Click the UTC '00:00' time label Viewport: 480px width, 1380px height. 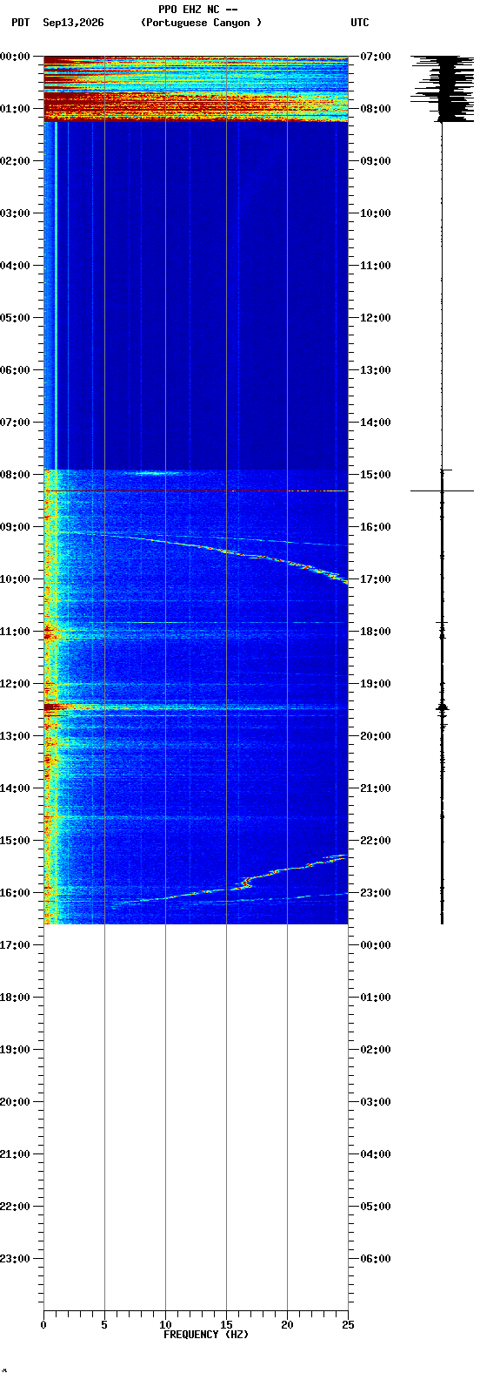coord(375,944)
